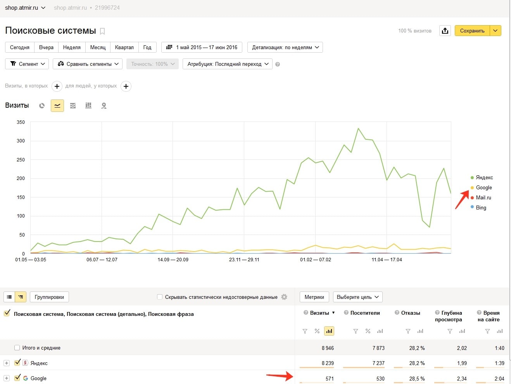Image resolution: width=511 pixels, height=384 pixels.
Task: Toggle the Итого и средние checkbox
Action: pyautogui.click(x=17, y=348)
